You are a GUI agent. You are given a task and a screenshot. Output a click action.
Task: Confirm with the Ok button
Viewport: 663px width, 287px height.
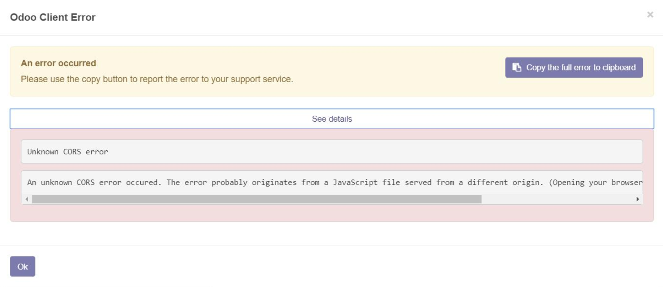pyautogui.click(x=23, y=267)
